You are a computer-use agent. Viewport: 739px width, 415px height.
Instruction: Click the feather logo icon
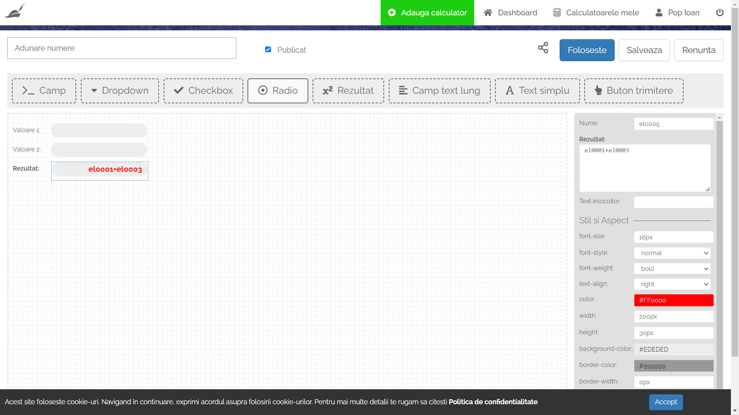click(x=15, y=11)
